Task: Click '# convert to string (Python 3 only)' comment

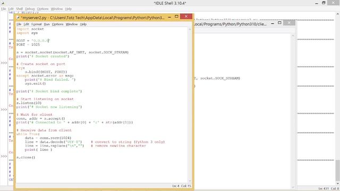Action: 127,142
